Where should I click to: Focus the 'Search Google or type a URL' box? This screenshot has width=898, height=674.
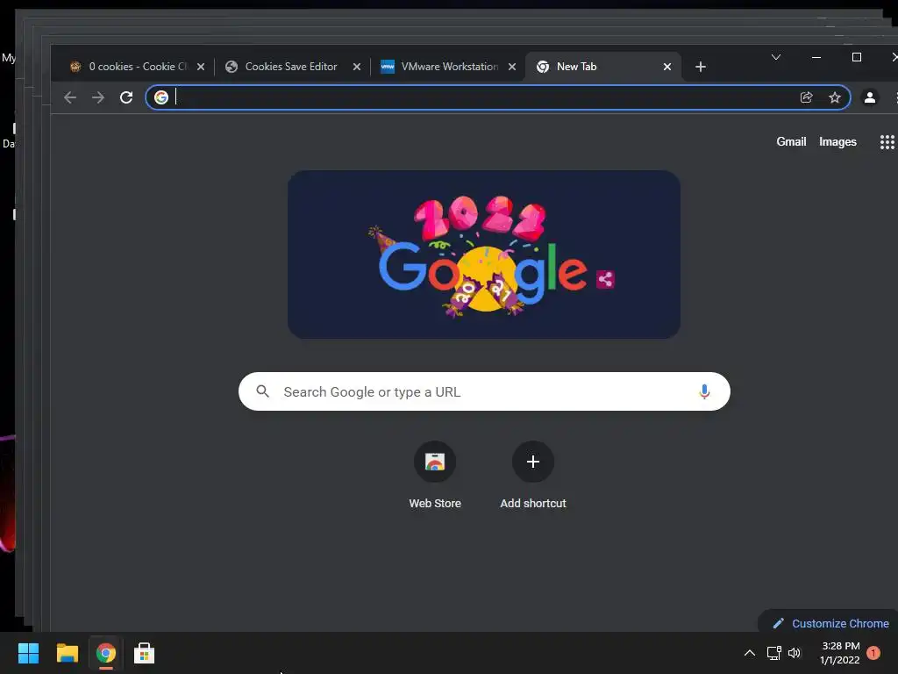click(x=484, y=391)
